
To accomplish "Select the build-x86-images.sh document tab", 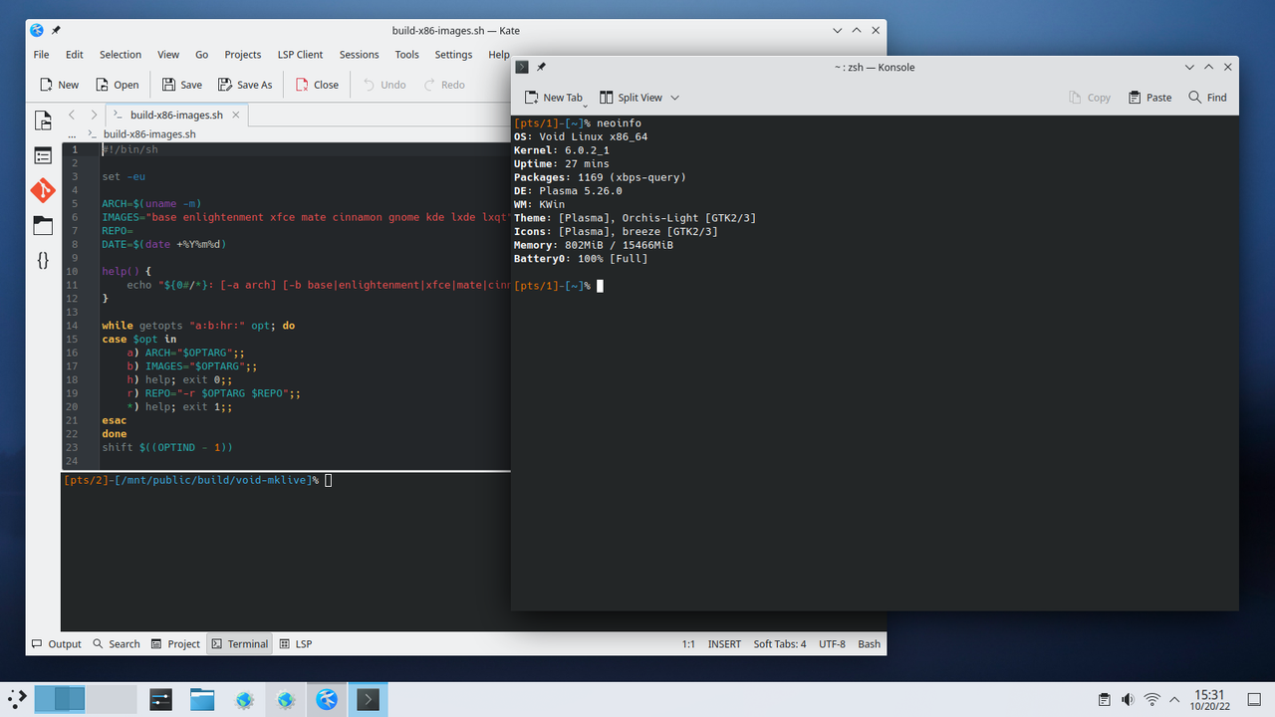I will (176, 116).
